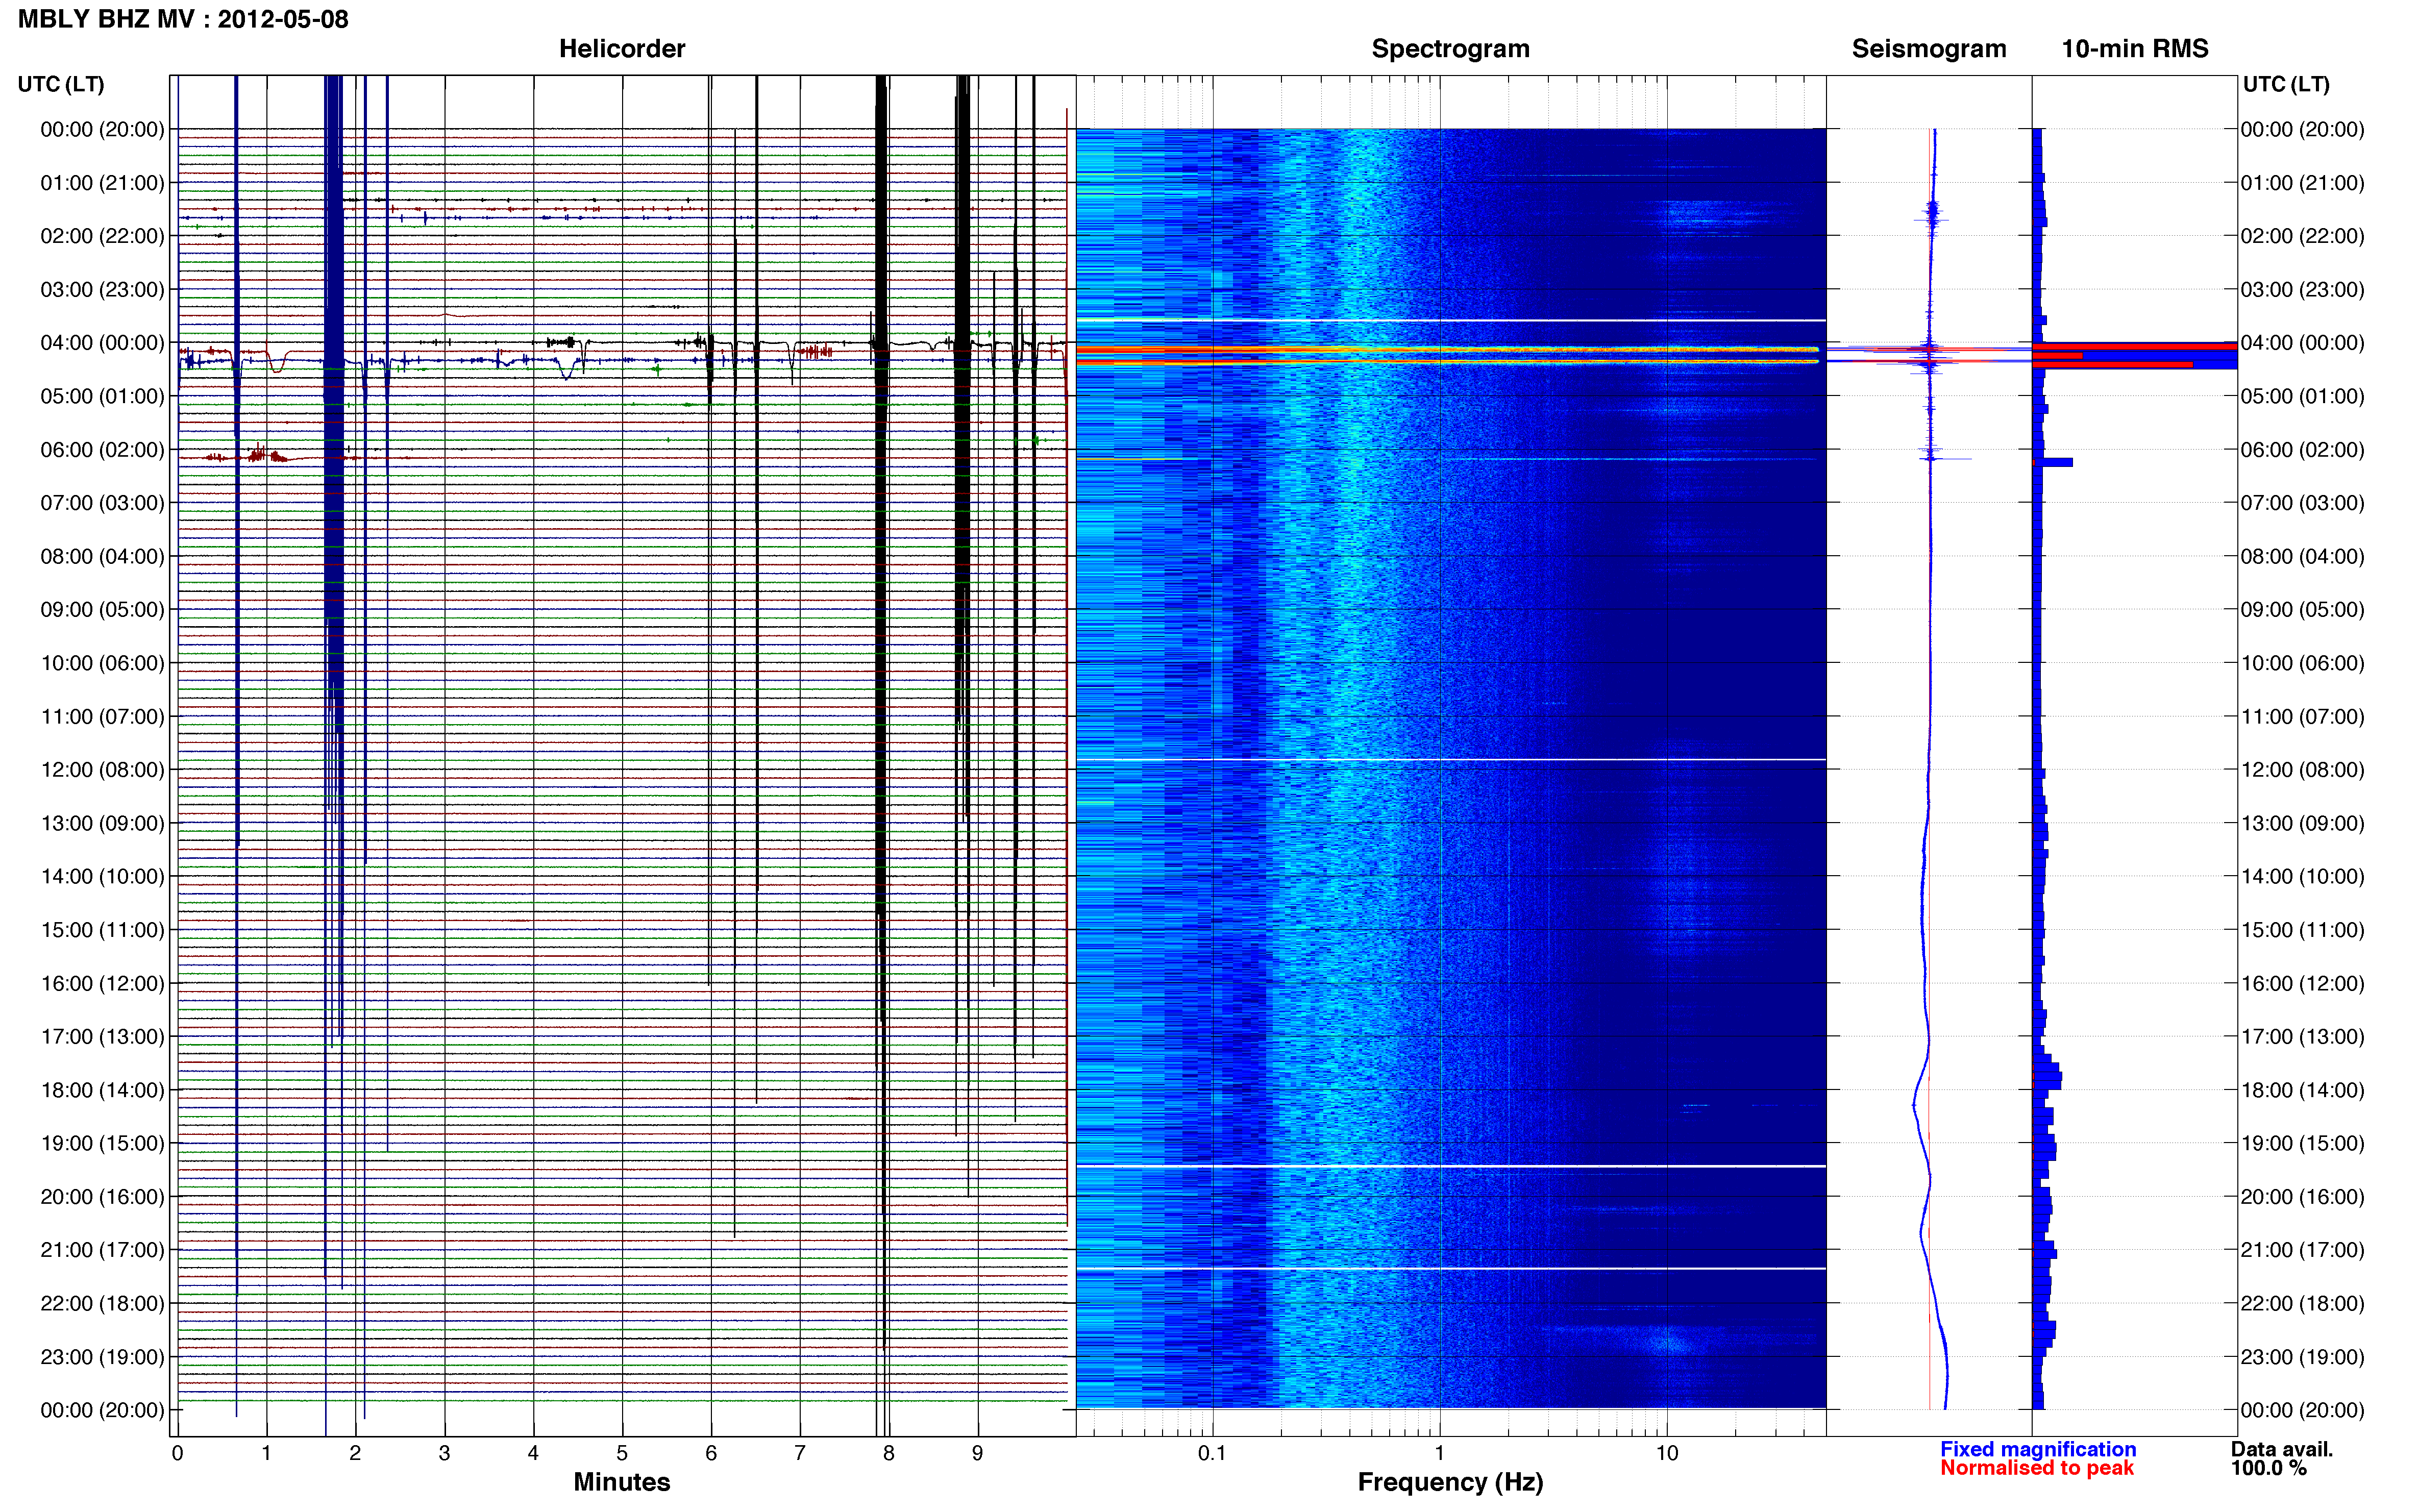The width and height of the screenshot is (2419, 1512).
Task: Click '12:00 (08:00)' on the helicorder time axis
Action: (102, 770)
